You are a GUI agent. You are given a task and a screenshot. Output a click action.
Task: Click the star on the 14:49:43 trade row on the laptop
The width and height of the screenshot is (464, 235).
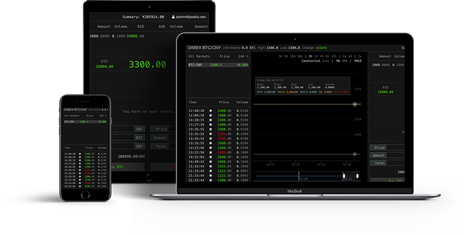211,162
